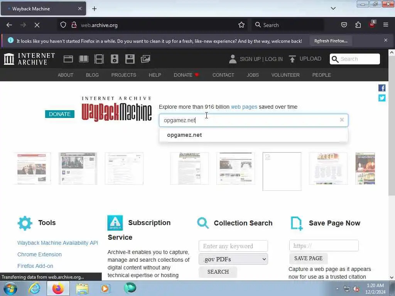The height and width of the screenshot is (296, 395).
Task: Open the .gov PDFs collection dropdown
Action: (233, 259)
